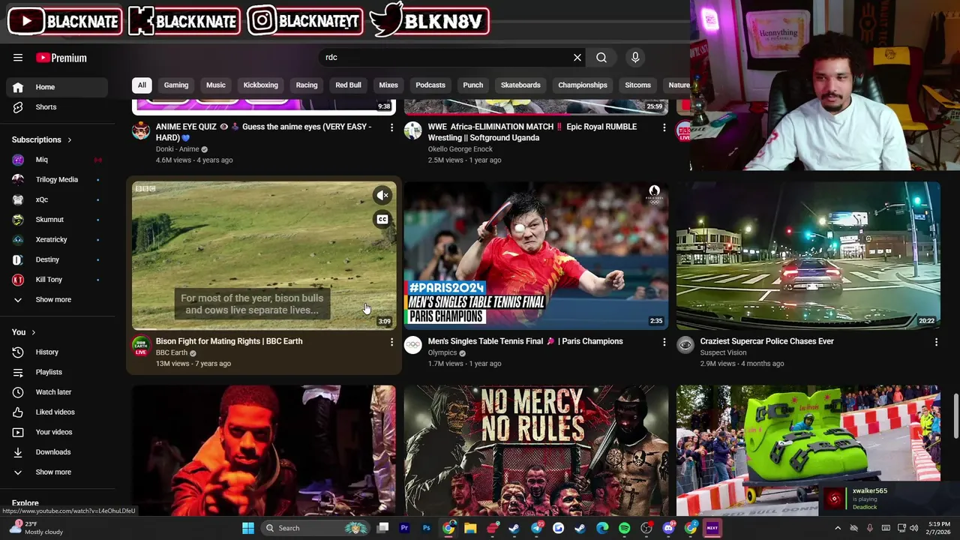Open Photoshop from the taskbar
960x540 pixels.
[x=426, y=528]
